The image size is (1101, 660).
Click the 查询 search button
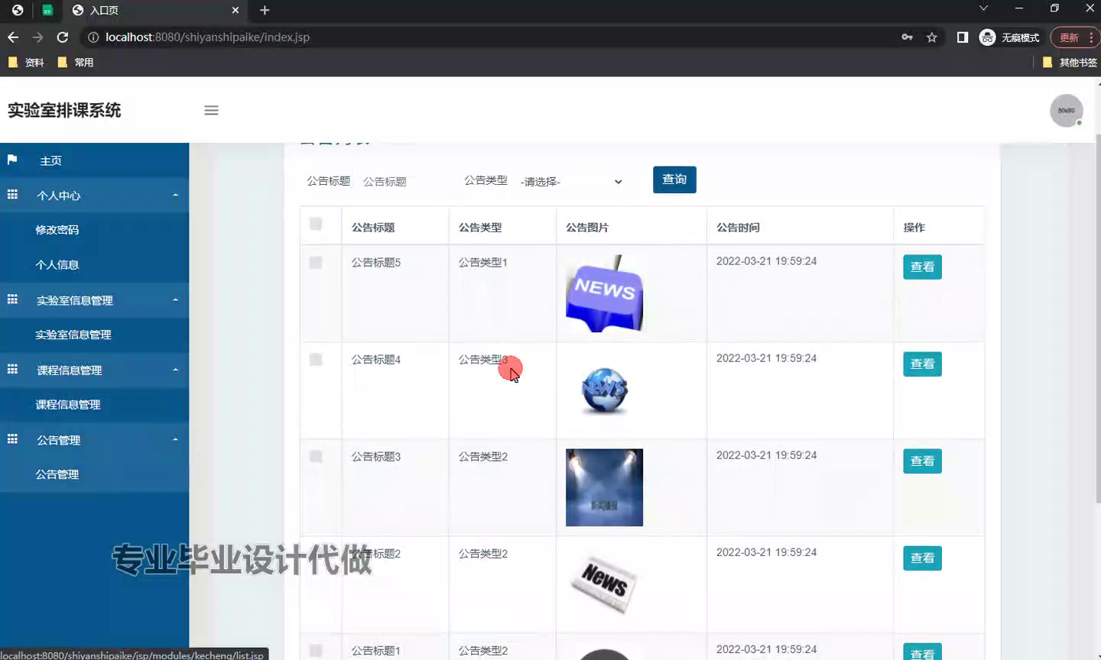point(674,180)
